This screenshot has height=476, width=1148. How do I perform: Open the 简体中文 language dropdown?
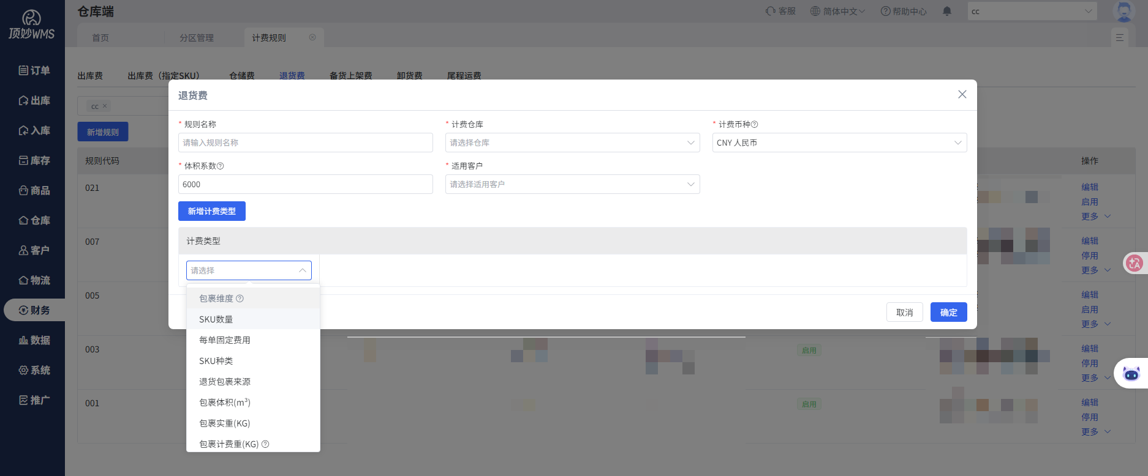point(837,11)
